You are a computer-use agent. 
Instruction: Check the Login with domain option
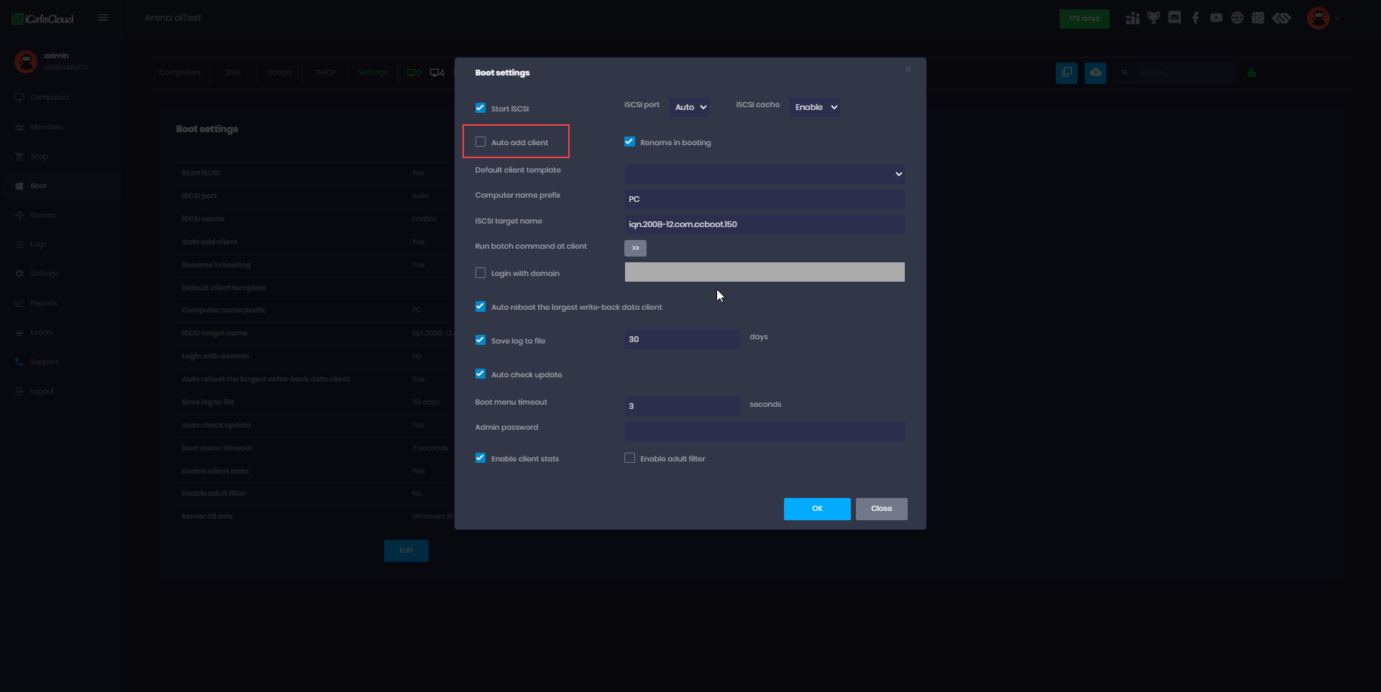tap(480, 273)
